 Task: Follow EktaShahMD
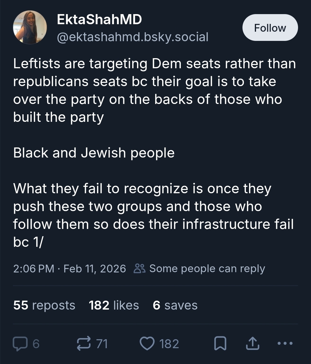(270, 28)
